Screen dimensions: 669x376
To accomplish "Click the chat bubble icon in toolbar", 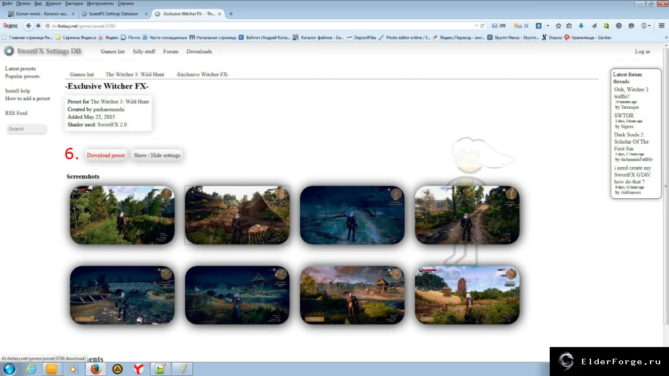I will click(x=631, y=26).
